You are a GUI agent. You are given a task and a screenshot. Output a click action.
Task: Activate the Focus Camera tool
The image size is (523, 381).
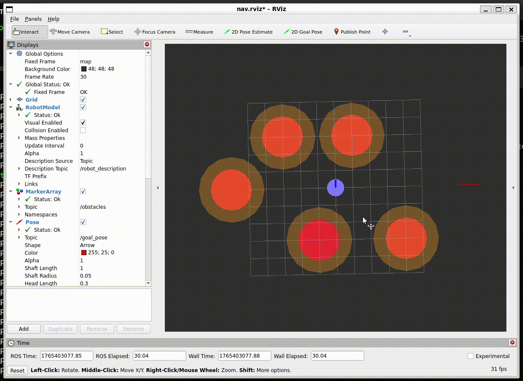coord(155,31)
